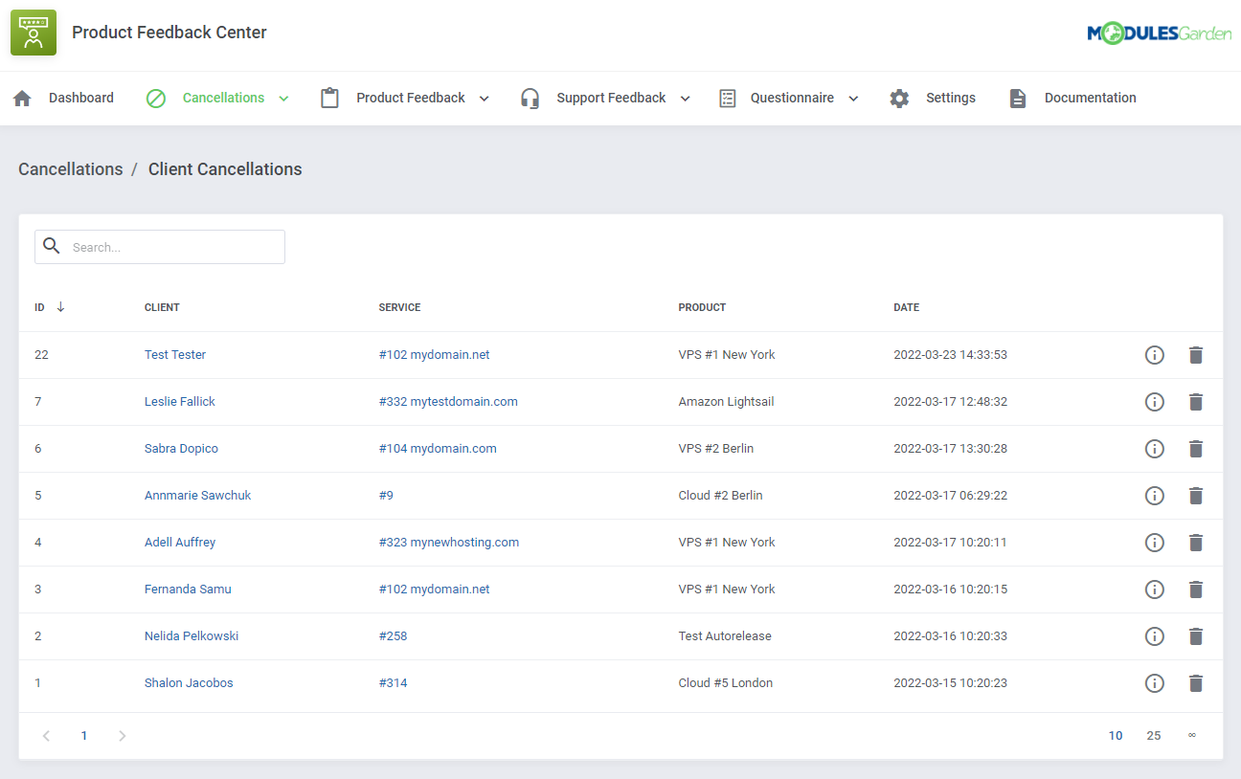The height and width of the screenshot is (779, 1241).
Task: Open Settings using the gear icon
Action: [899, 97]
